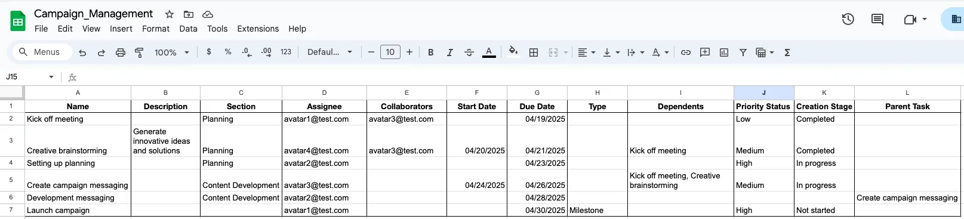Screen dimensions: 964x219
Task: Open the Data menu
Action: tap(188, 29)
